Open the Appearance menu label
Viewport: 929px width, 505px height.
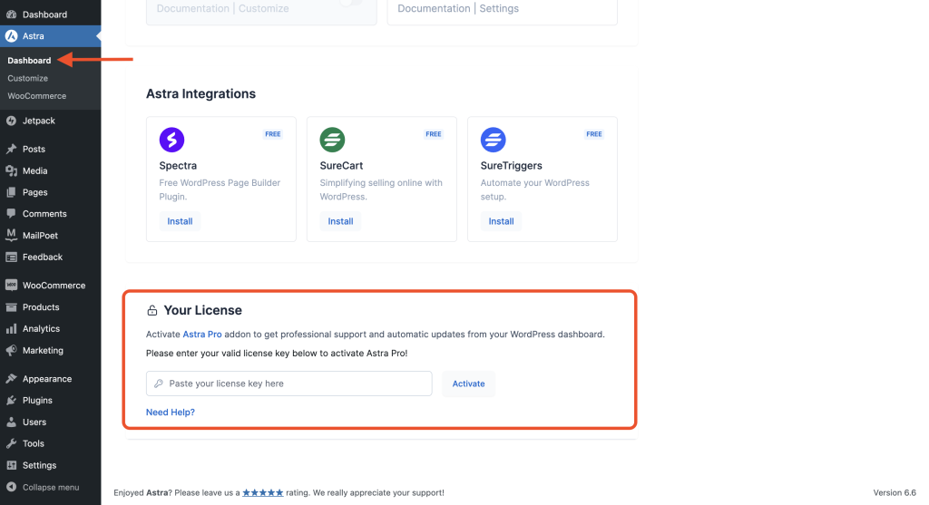click(x=47, y=379)
